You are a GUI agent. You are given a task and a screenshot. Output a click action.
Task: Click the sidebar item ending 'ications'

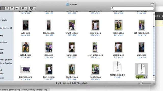point(3,42)
